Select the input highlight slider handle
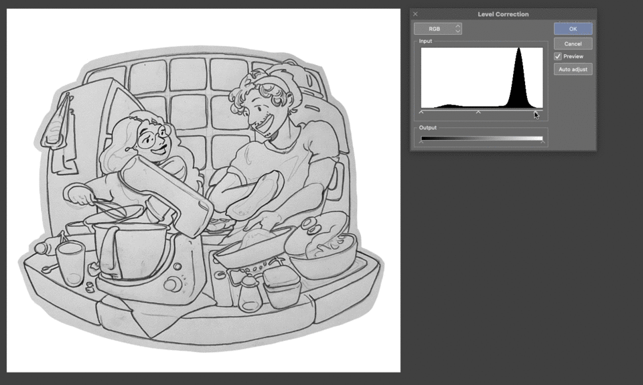This screenshot has width=643, height=385. point(535,112)
